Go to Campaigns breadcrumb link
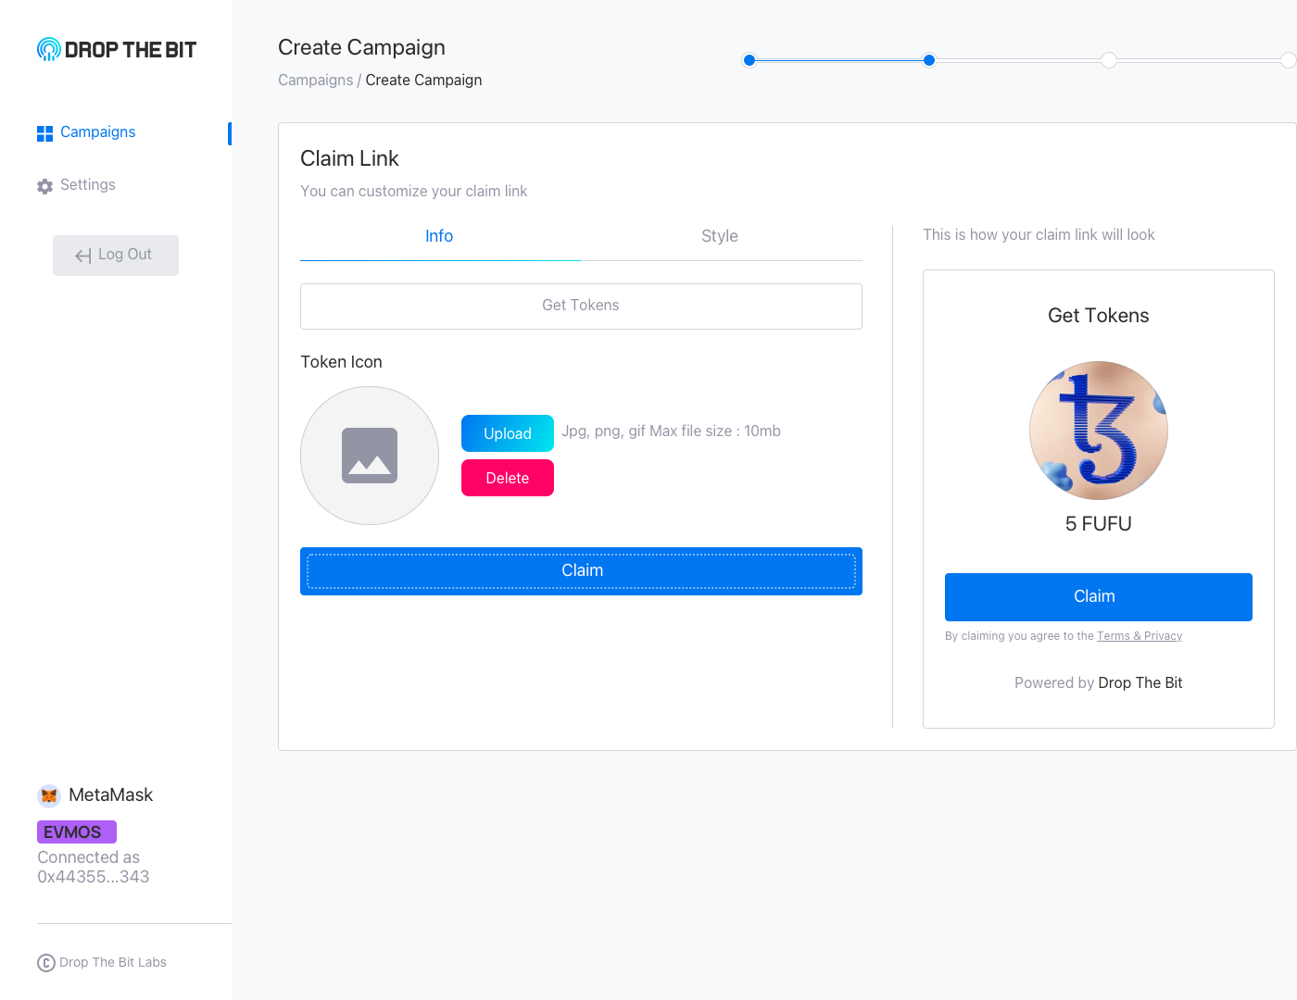1297x1000 pixels. [316, 81]
